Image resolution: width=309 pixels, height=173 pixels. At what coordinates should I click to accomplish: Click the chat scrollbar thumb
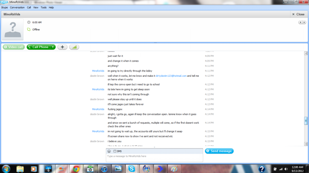pos(306,121)
